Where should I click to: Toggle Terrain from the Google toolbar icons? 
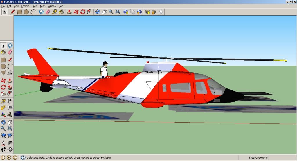pos(133,12)
